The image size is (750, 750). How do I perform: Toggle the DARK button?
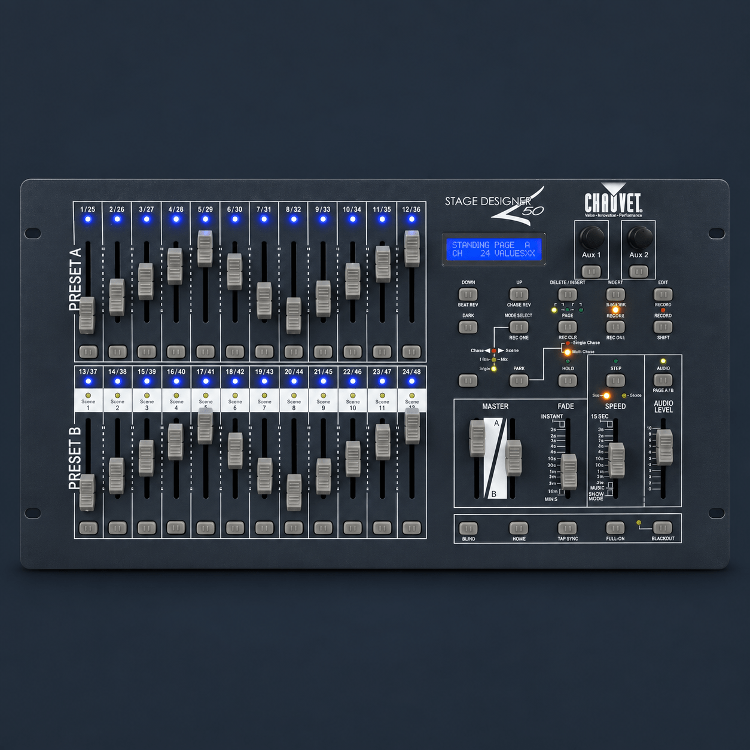468,327
